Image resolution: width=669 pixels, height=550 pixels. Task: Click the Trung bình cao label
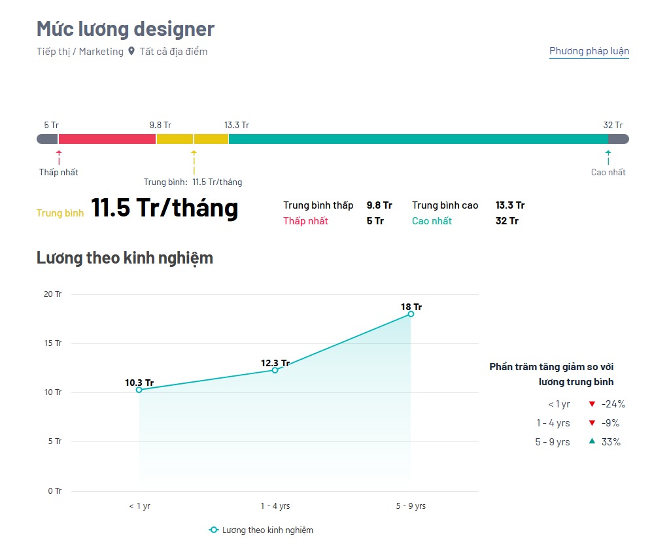(445, 205)
